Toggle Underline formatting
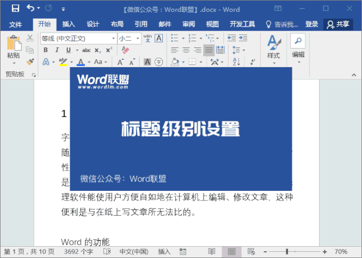This screenshot has width=362, height=258. click(x=68, y=50)
